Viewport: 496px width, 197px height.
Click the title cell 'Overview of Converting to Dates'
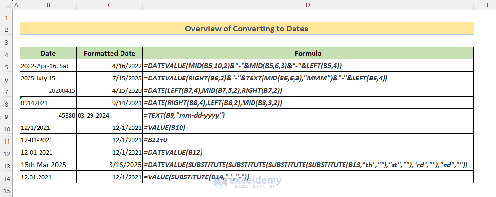(x=246, y=29)
